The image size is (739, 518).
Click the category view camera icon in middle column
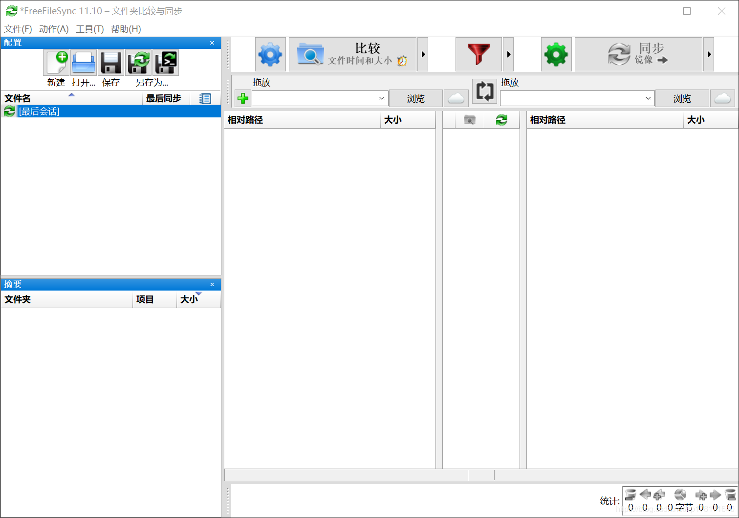470,120
